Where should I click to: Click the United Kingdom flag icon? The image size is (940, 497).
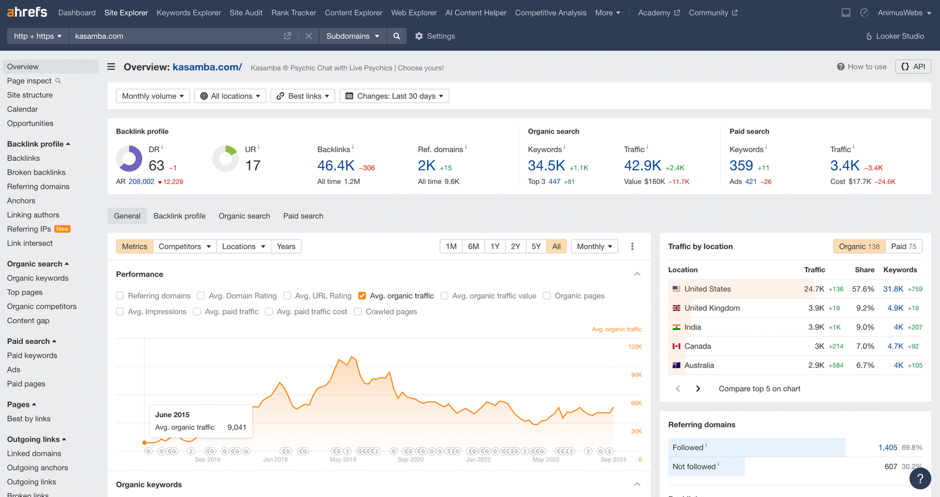coord(677,308)
